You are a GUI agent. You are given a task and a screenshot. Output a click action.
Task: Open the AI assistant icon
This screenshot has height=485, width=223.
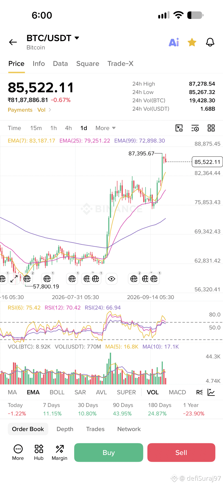coord(174,42)
